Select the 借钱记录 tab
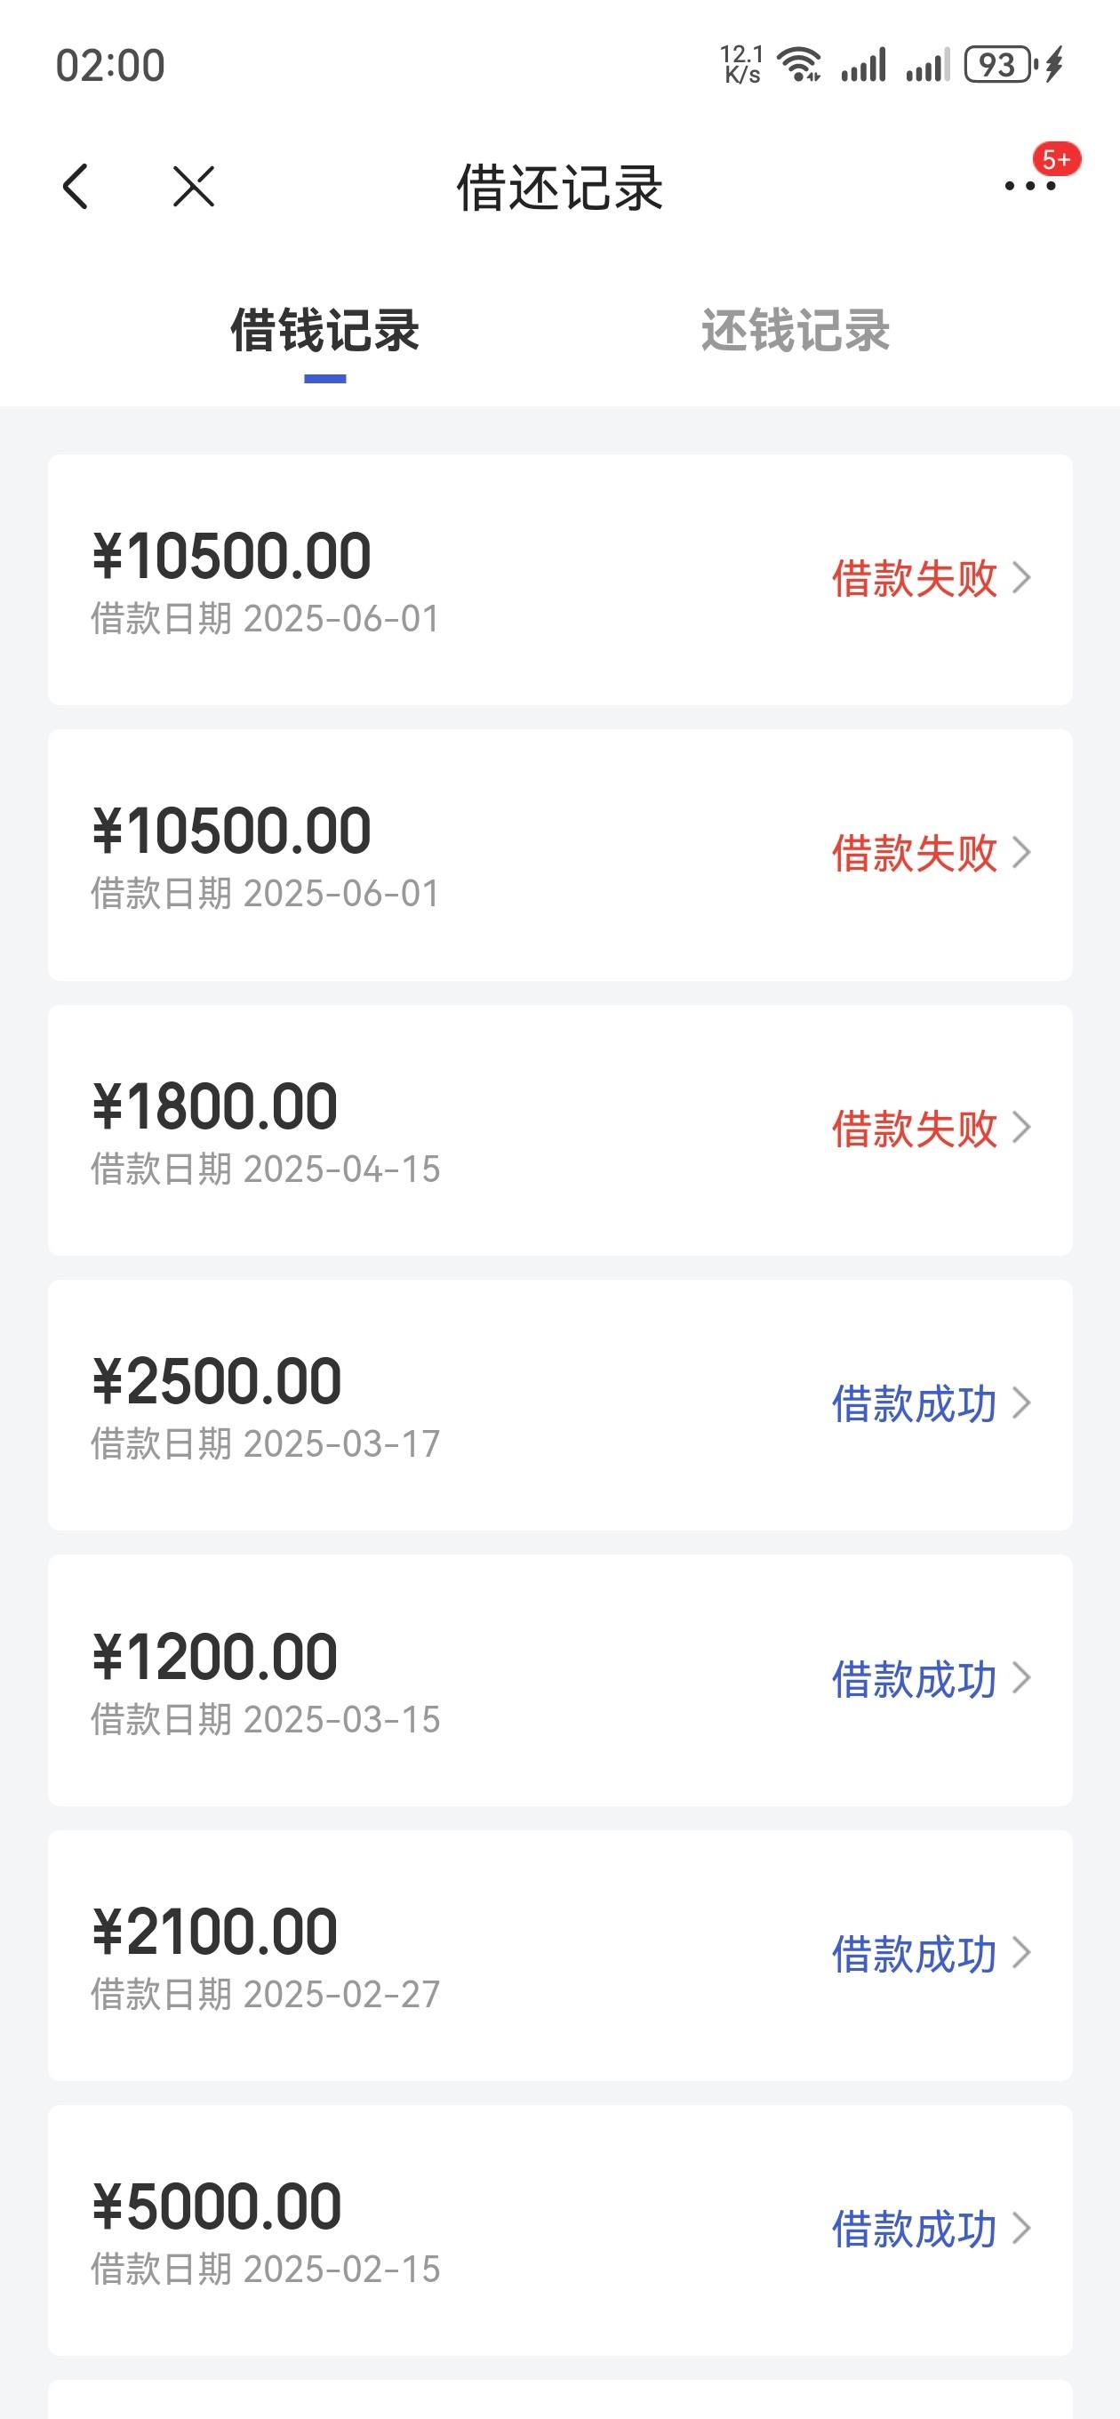This screenshot has width=1120, height=2419. click(324, 331)
